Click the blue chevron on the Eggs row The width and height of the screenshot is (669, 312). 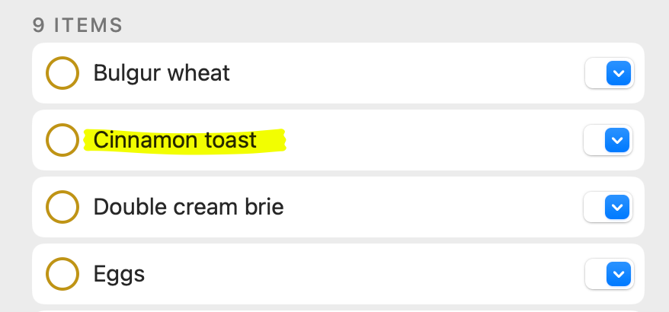[618, 274]
